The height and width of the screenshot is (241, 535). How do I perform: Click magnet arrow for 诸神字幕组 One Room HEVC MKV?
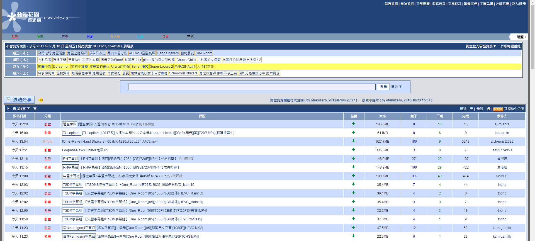pyautogui.click(x=353, y=227)
